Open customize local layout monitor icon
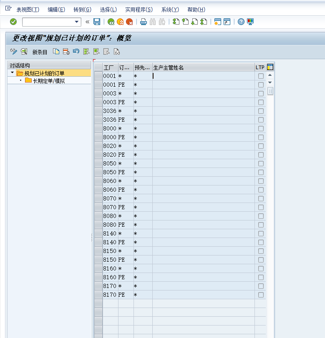325x338 pixels. click(250, 22)
